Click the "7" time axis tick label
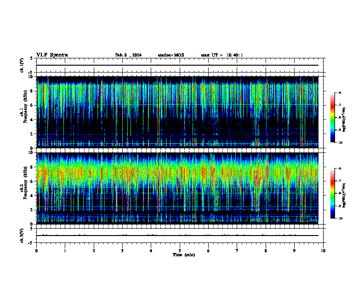Screen dimensions: 364x281 point(237,251)
